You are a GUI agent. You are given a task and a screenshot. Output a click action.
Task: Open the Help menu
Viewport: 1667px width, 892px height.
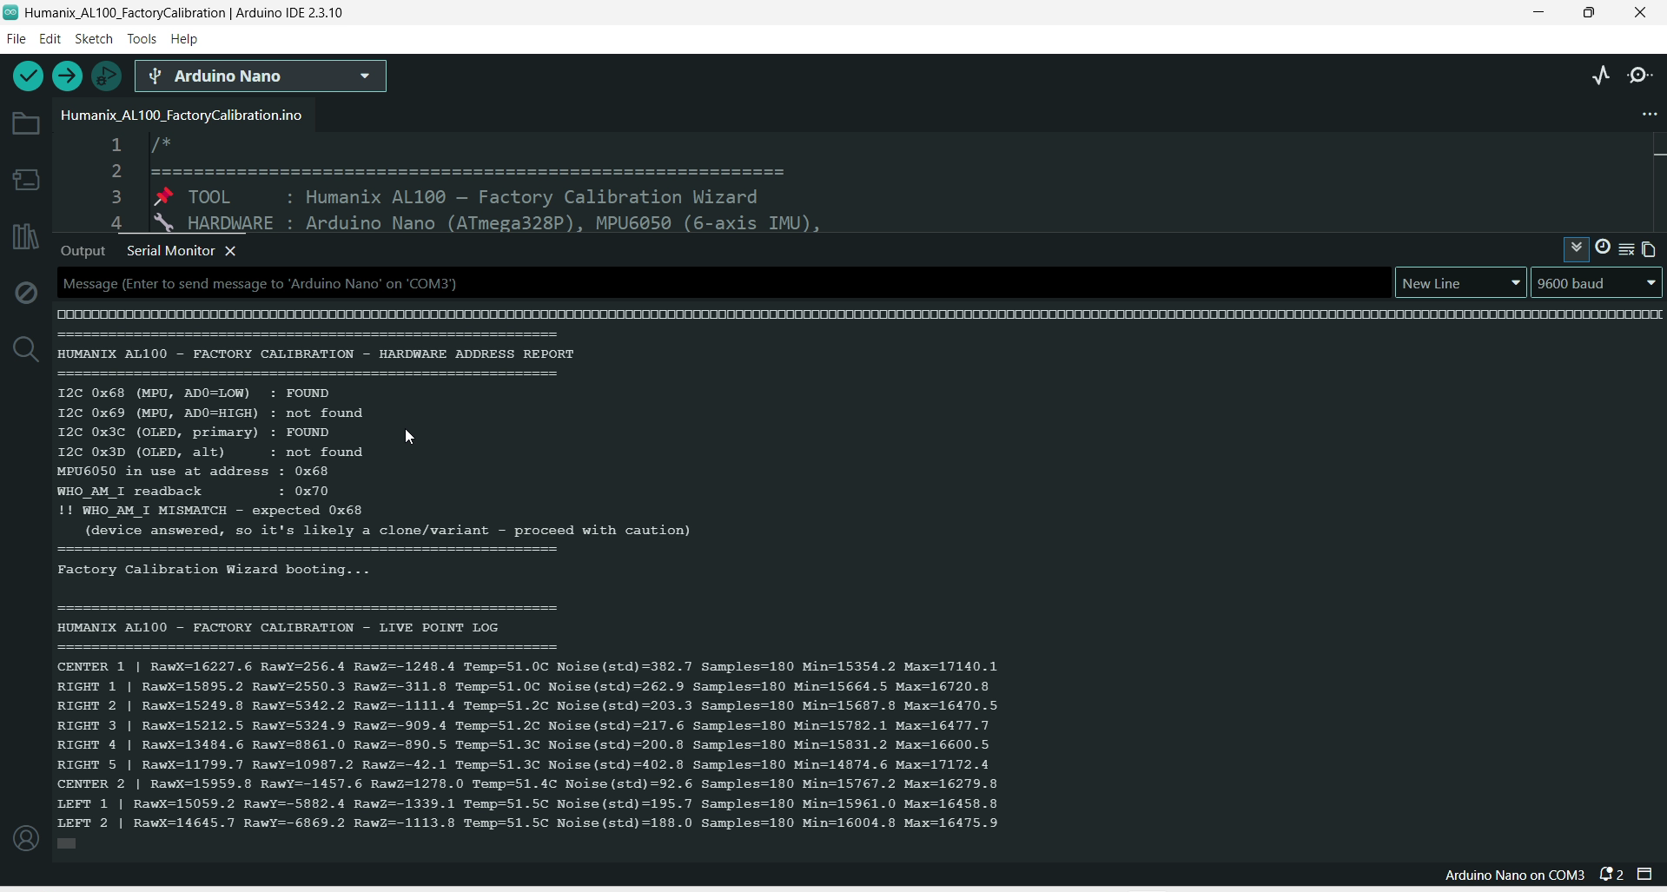[184, 39]
